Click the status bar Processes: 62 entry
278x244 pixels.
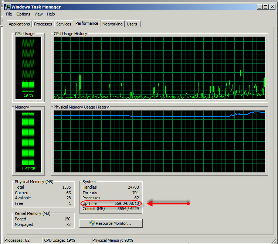(x=23, y=240)
